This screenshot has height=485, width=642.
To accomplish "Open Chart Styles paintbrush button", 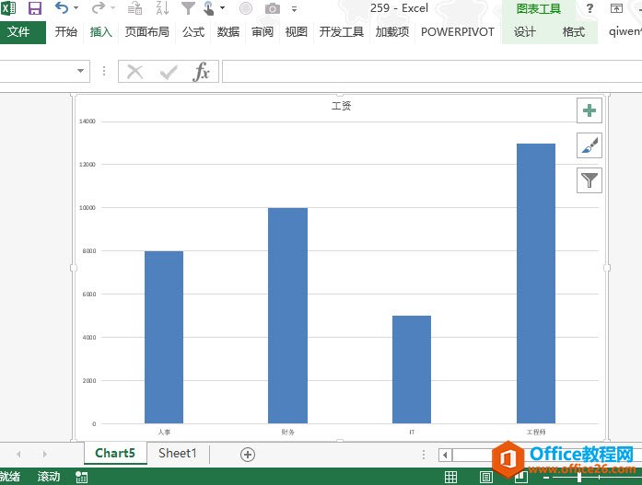I will coord(589,145).
